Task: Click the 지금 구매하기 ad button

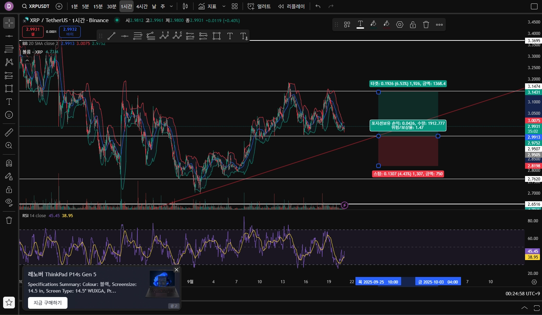Action: click(48, 303)
